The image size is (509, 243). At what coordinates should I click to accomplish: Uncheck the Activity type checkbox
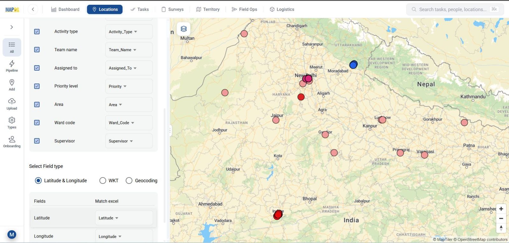pos(37,31)
